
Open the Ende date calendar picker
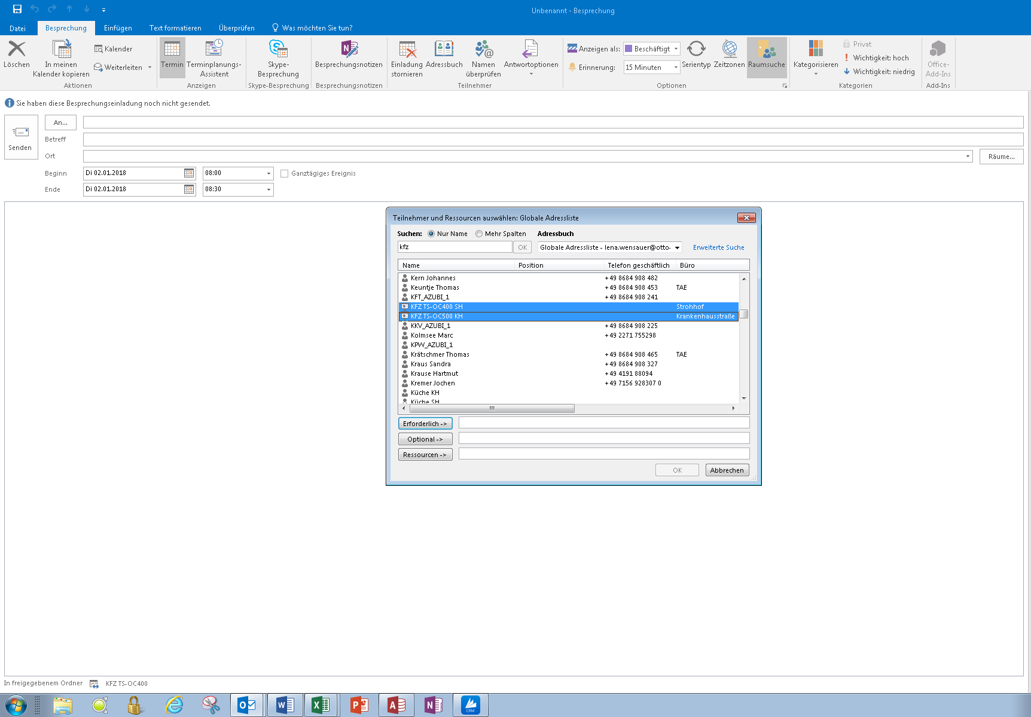click(189, 189)
